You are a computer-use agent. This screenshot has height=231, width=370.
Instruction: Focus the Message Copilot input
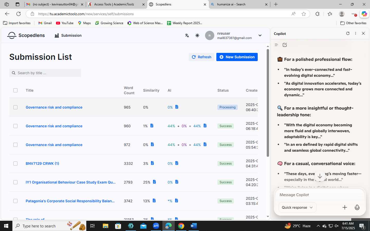click(x=320, y=195)
